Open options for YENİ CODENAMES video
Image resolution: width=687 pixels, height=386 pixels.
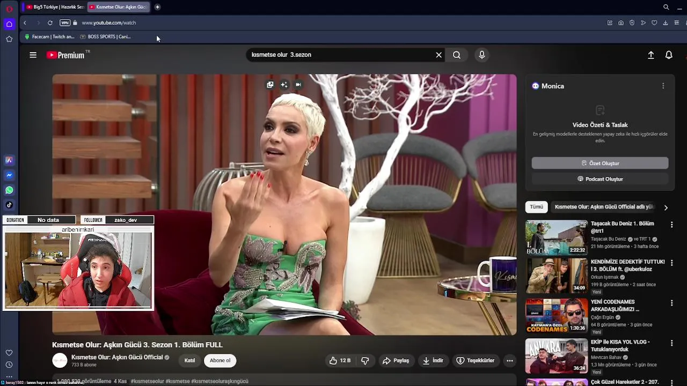coord(671,303)
